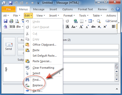Click the redo icon in the toolbar

tap(67, 21)
